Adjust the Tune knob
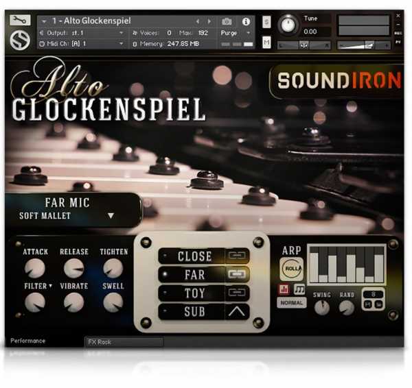The width and height of the screenshot is (412, 388). [x=288, y=25]
